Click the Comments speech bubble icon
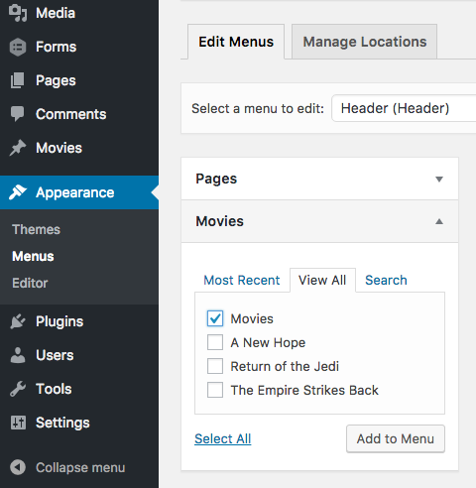 tap(18, 114)
